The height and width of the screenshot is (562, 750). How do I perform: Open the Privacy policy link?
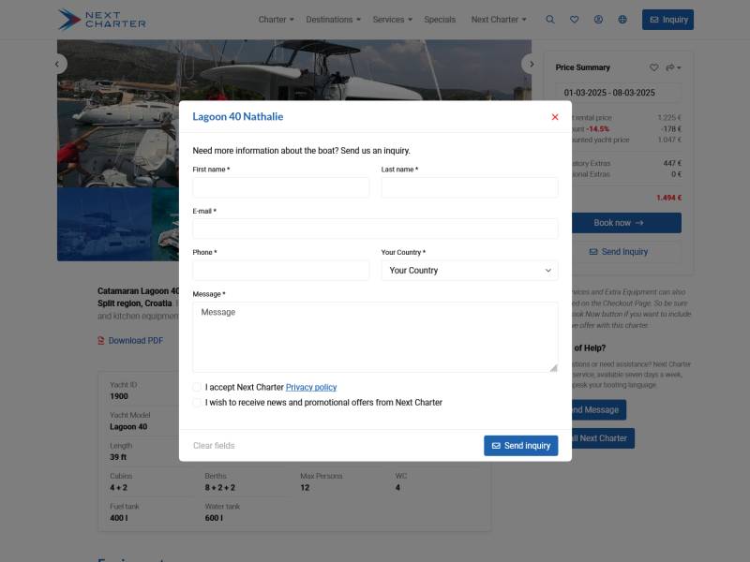(311, 387)
